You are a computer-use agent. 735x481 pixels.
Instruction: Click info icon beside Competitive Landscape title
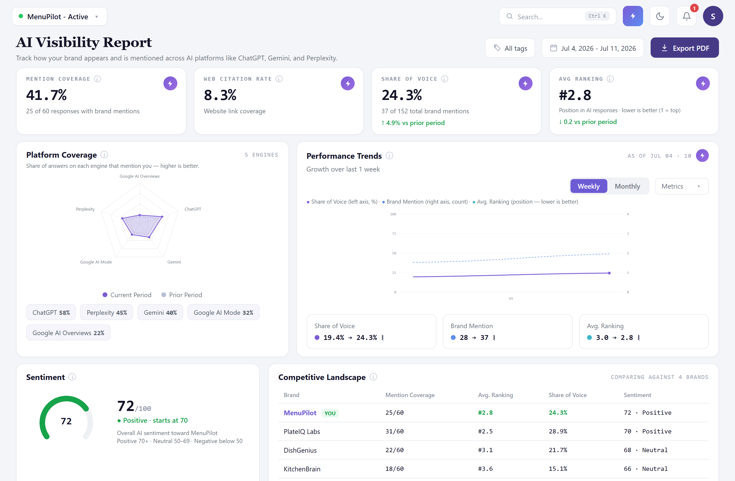point(373,377)
